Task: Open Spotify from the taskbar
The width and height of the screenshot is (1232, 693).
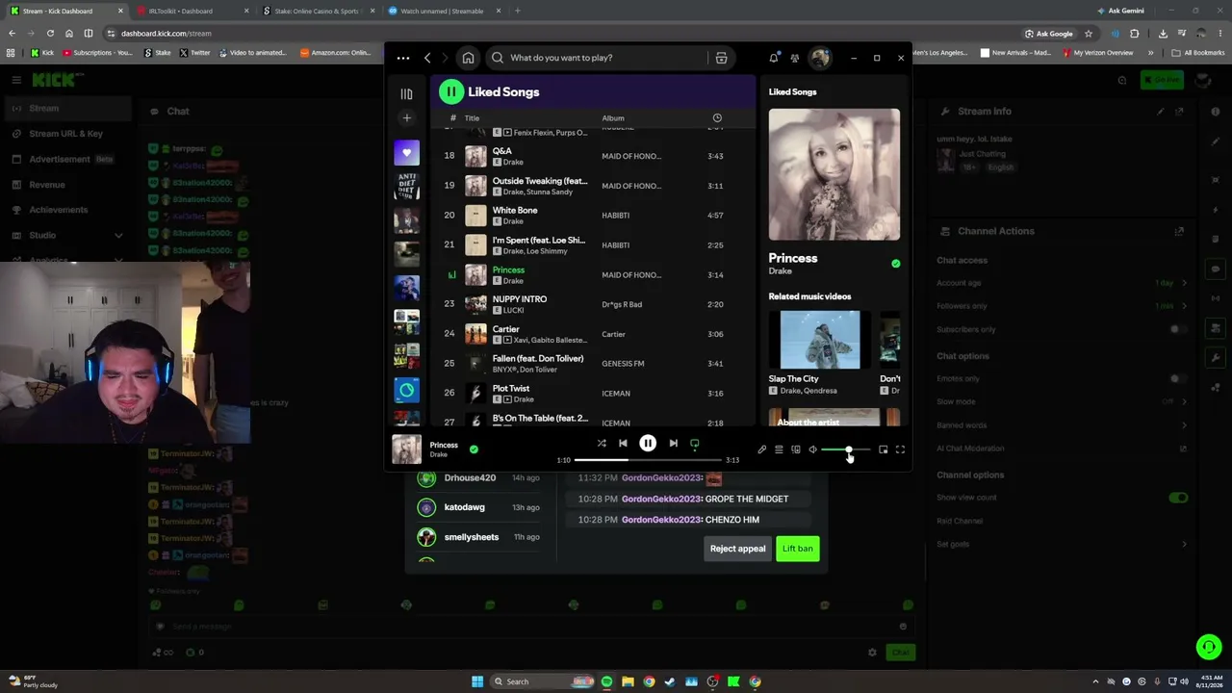Action: (x=606, y=681)
